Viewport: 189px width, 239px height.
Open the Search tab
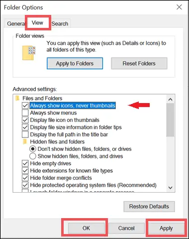[60, 24]
